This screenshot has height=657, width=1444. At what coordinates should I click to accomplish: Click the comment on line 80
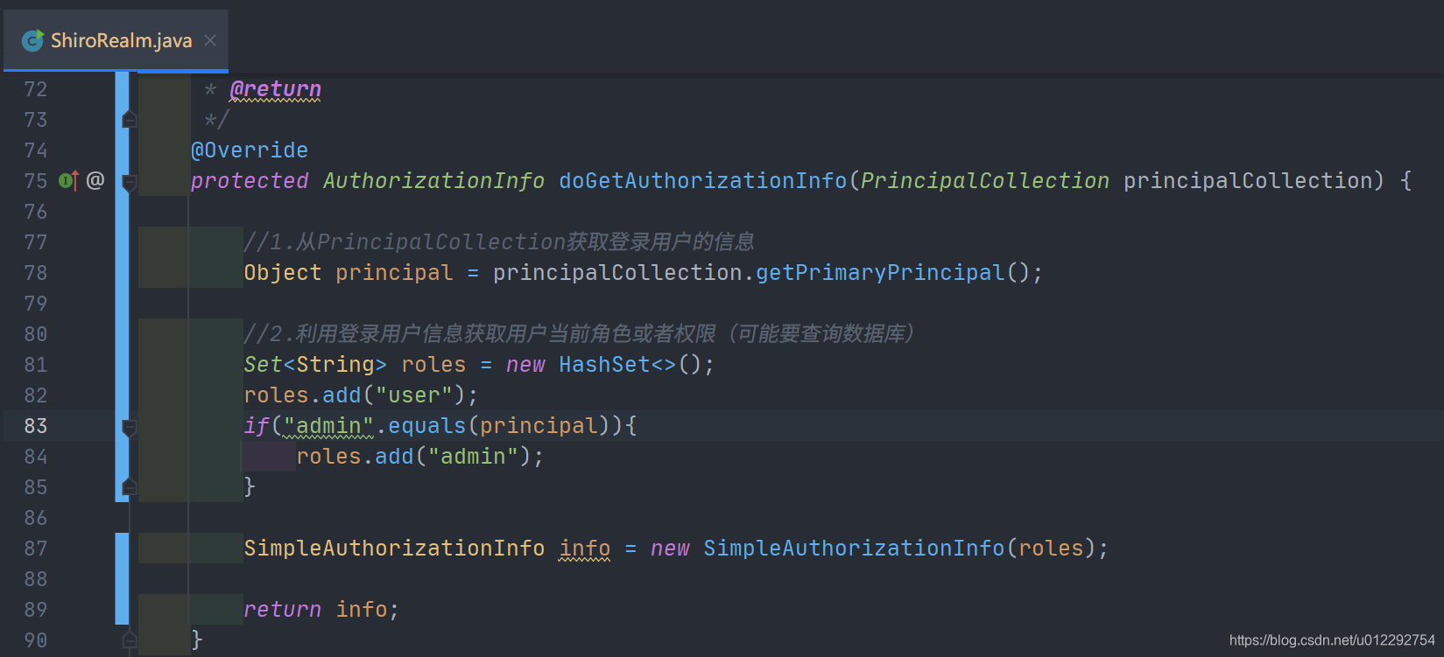point(580,333)
